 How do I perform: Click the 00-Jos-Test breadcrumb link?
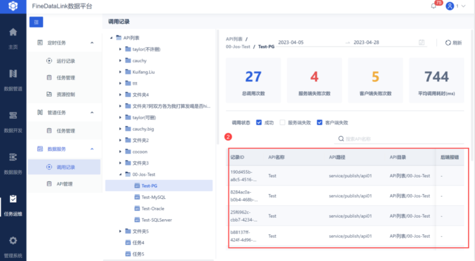238,47
